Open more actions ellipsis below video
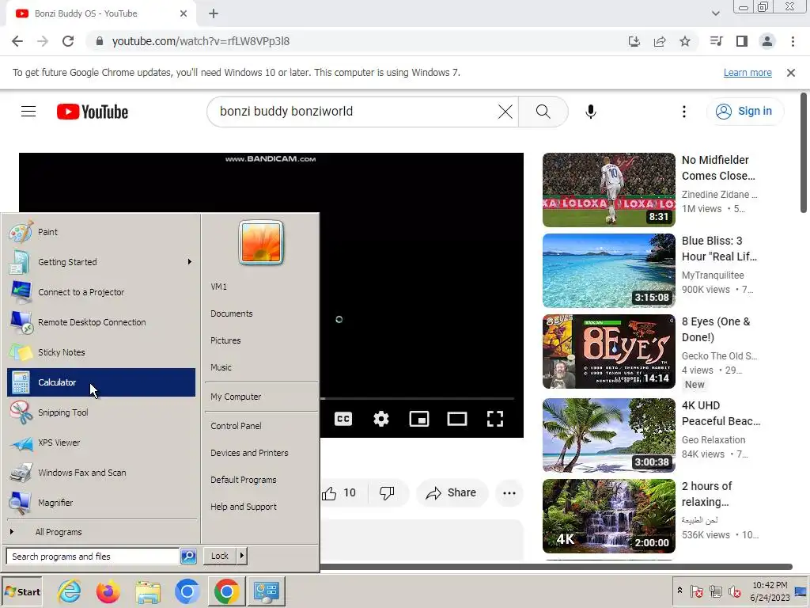This screenshot has height=608, width=810. tap(509, 492)
